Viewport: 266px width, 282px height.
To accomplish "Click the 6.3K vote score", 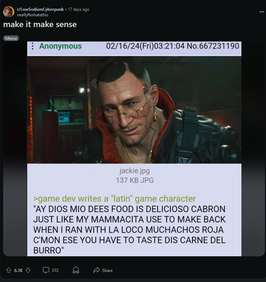I will (18, 270).
